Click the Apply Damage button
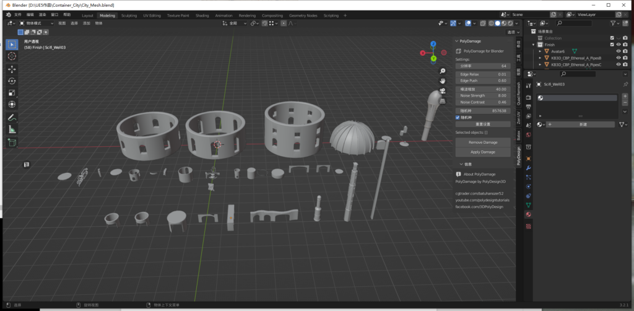The height and width of the screenshot is (311, 634). (483, 152)
